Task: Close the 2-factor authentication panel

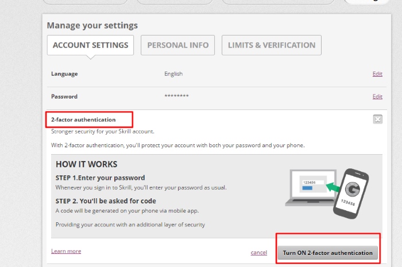Action: [377, 119]
